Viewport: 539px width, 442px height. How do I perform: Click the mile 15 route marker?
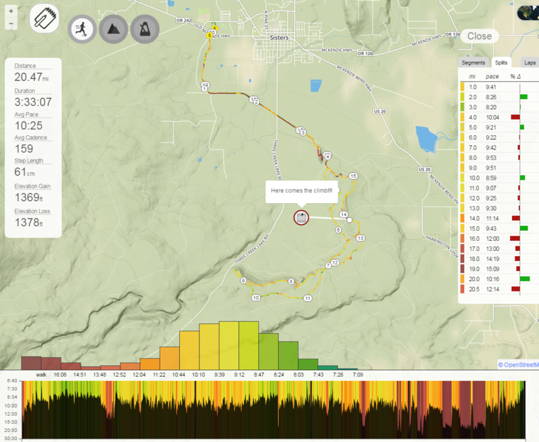[353, 176]
